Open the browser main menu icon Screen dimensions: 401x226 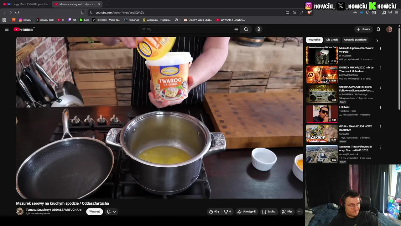(396, 13)
